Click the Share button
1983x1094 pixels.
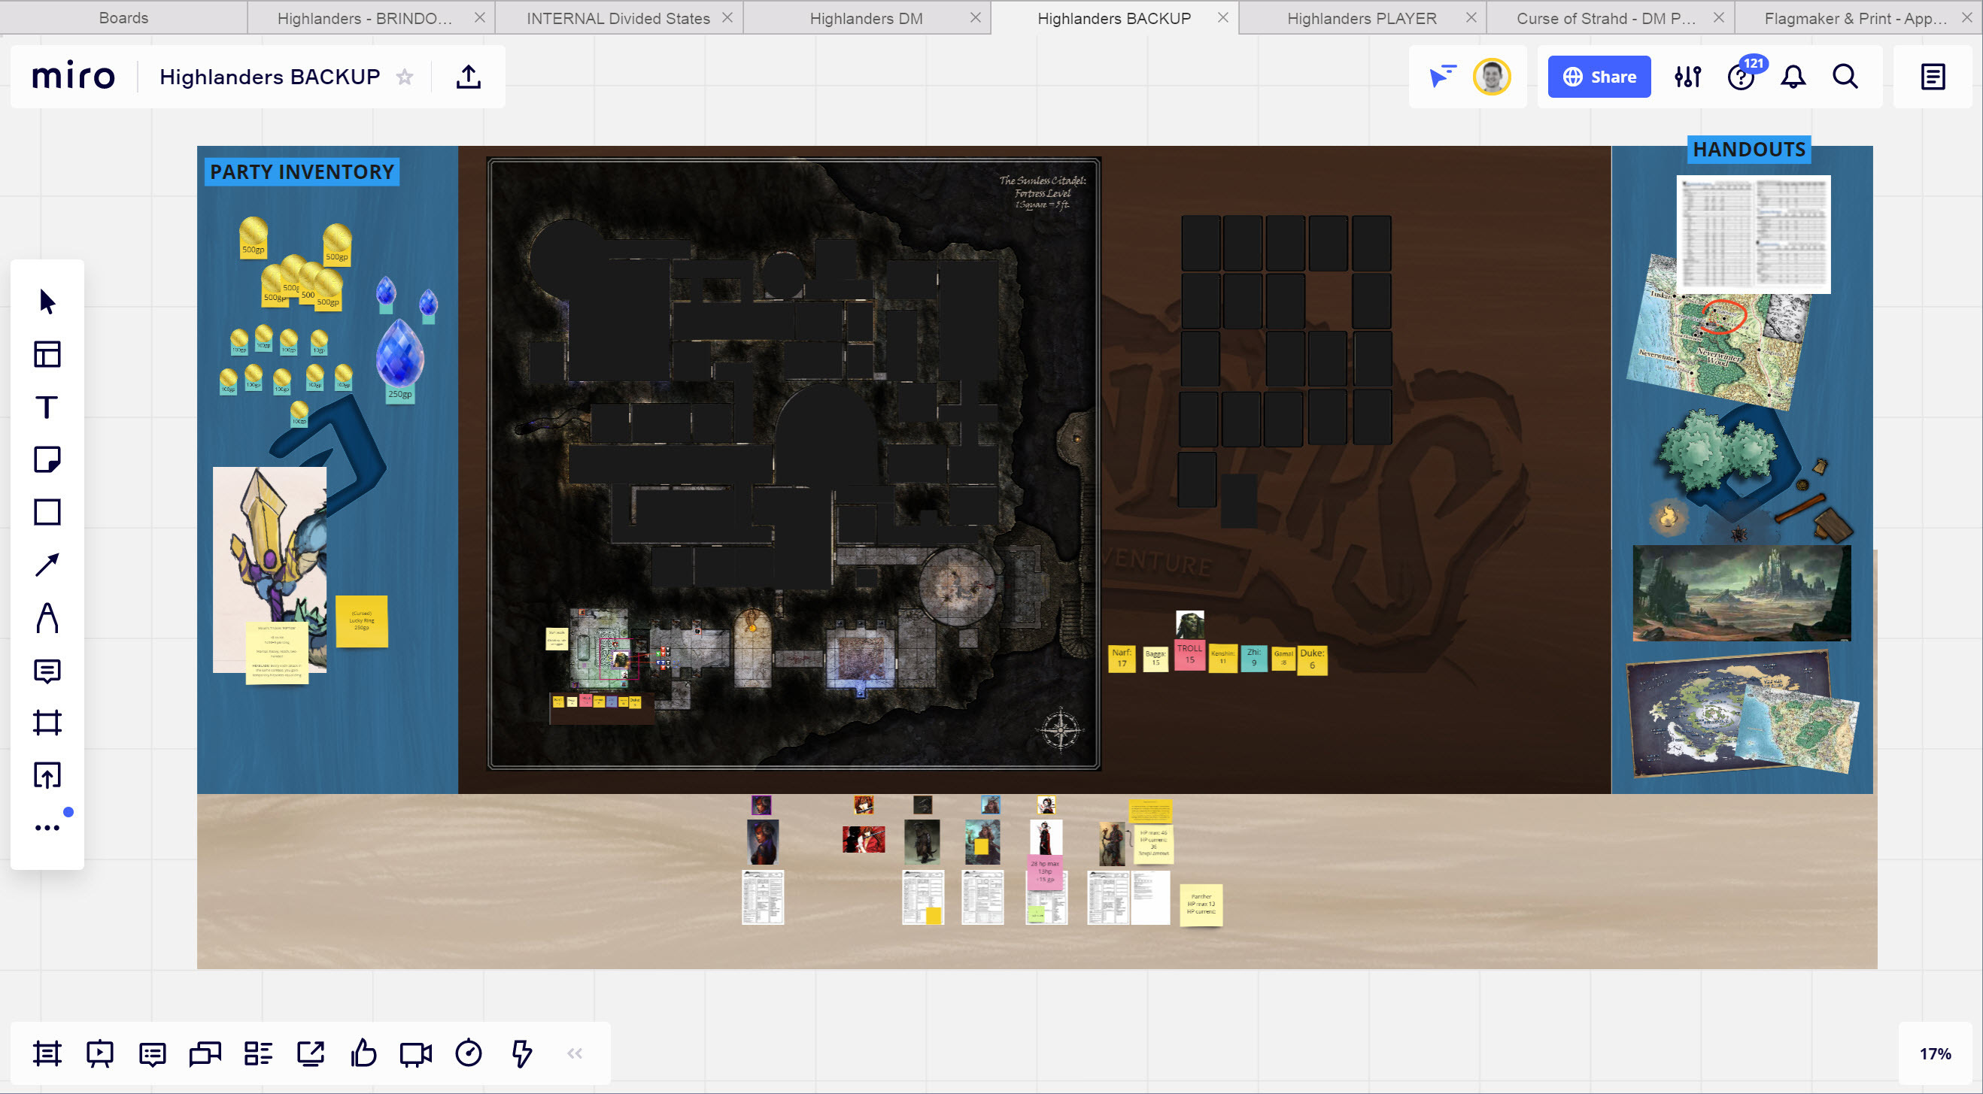click(1599, 76)
